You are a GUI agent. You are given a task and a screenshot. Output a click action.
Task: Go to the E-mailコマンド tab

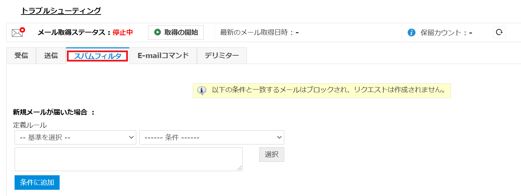pyautogui.click(x=163, y=56)
